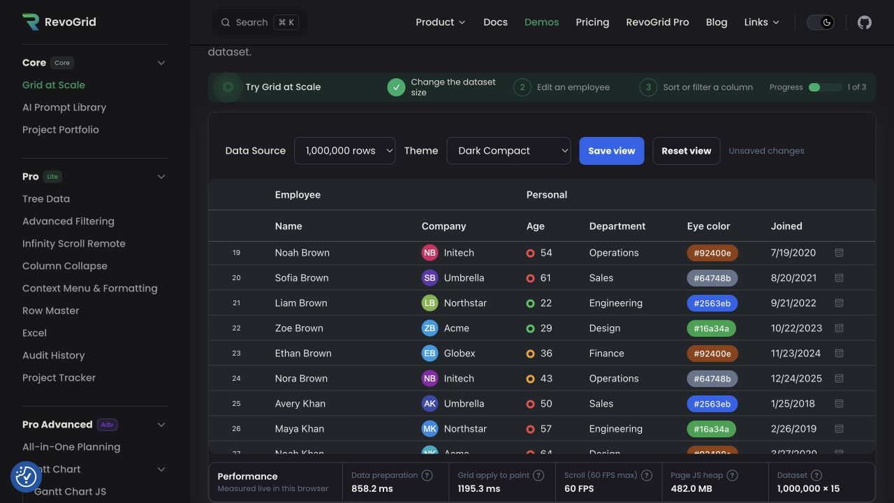
Task: Collapse the Pro sidebar section
Action: click(161, 177)
